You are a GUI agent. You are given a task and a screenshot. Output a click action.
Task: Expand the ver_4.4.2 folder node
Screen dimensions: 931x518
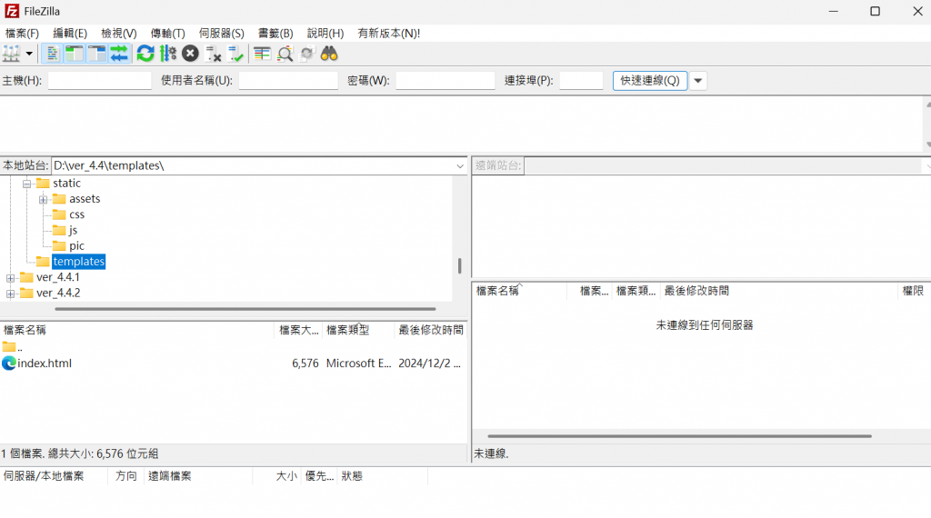tap(10, 294)
